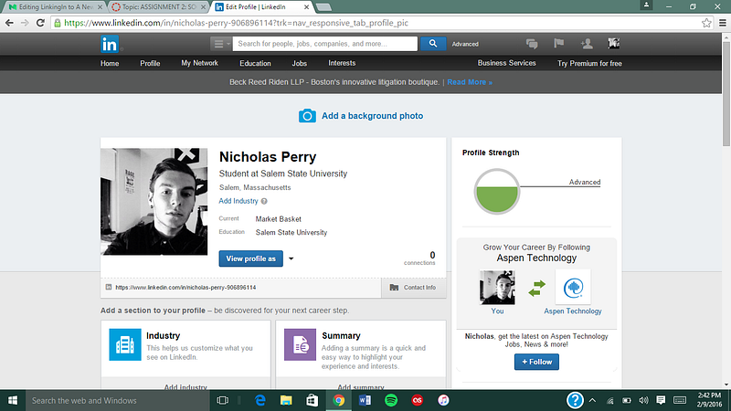Open the volume icon in system tray
This screenshot has width=731, height=411.
[x=644, y=400]
